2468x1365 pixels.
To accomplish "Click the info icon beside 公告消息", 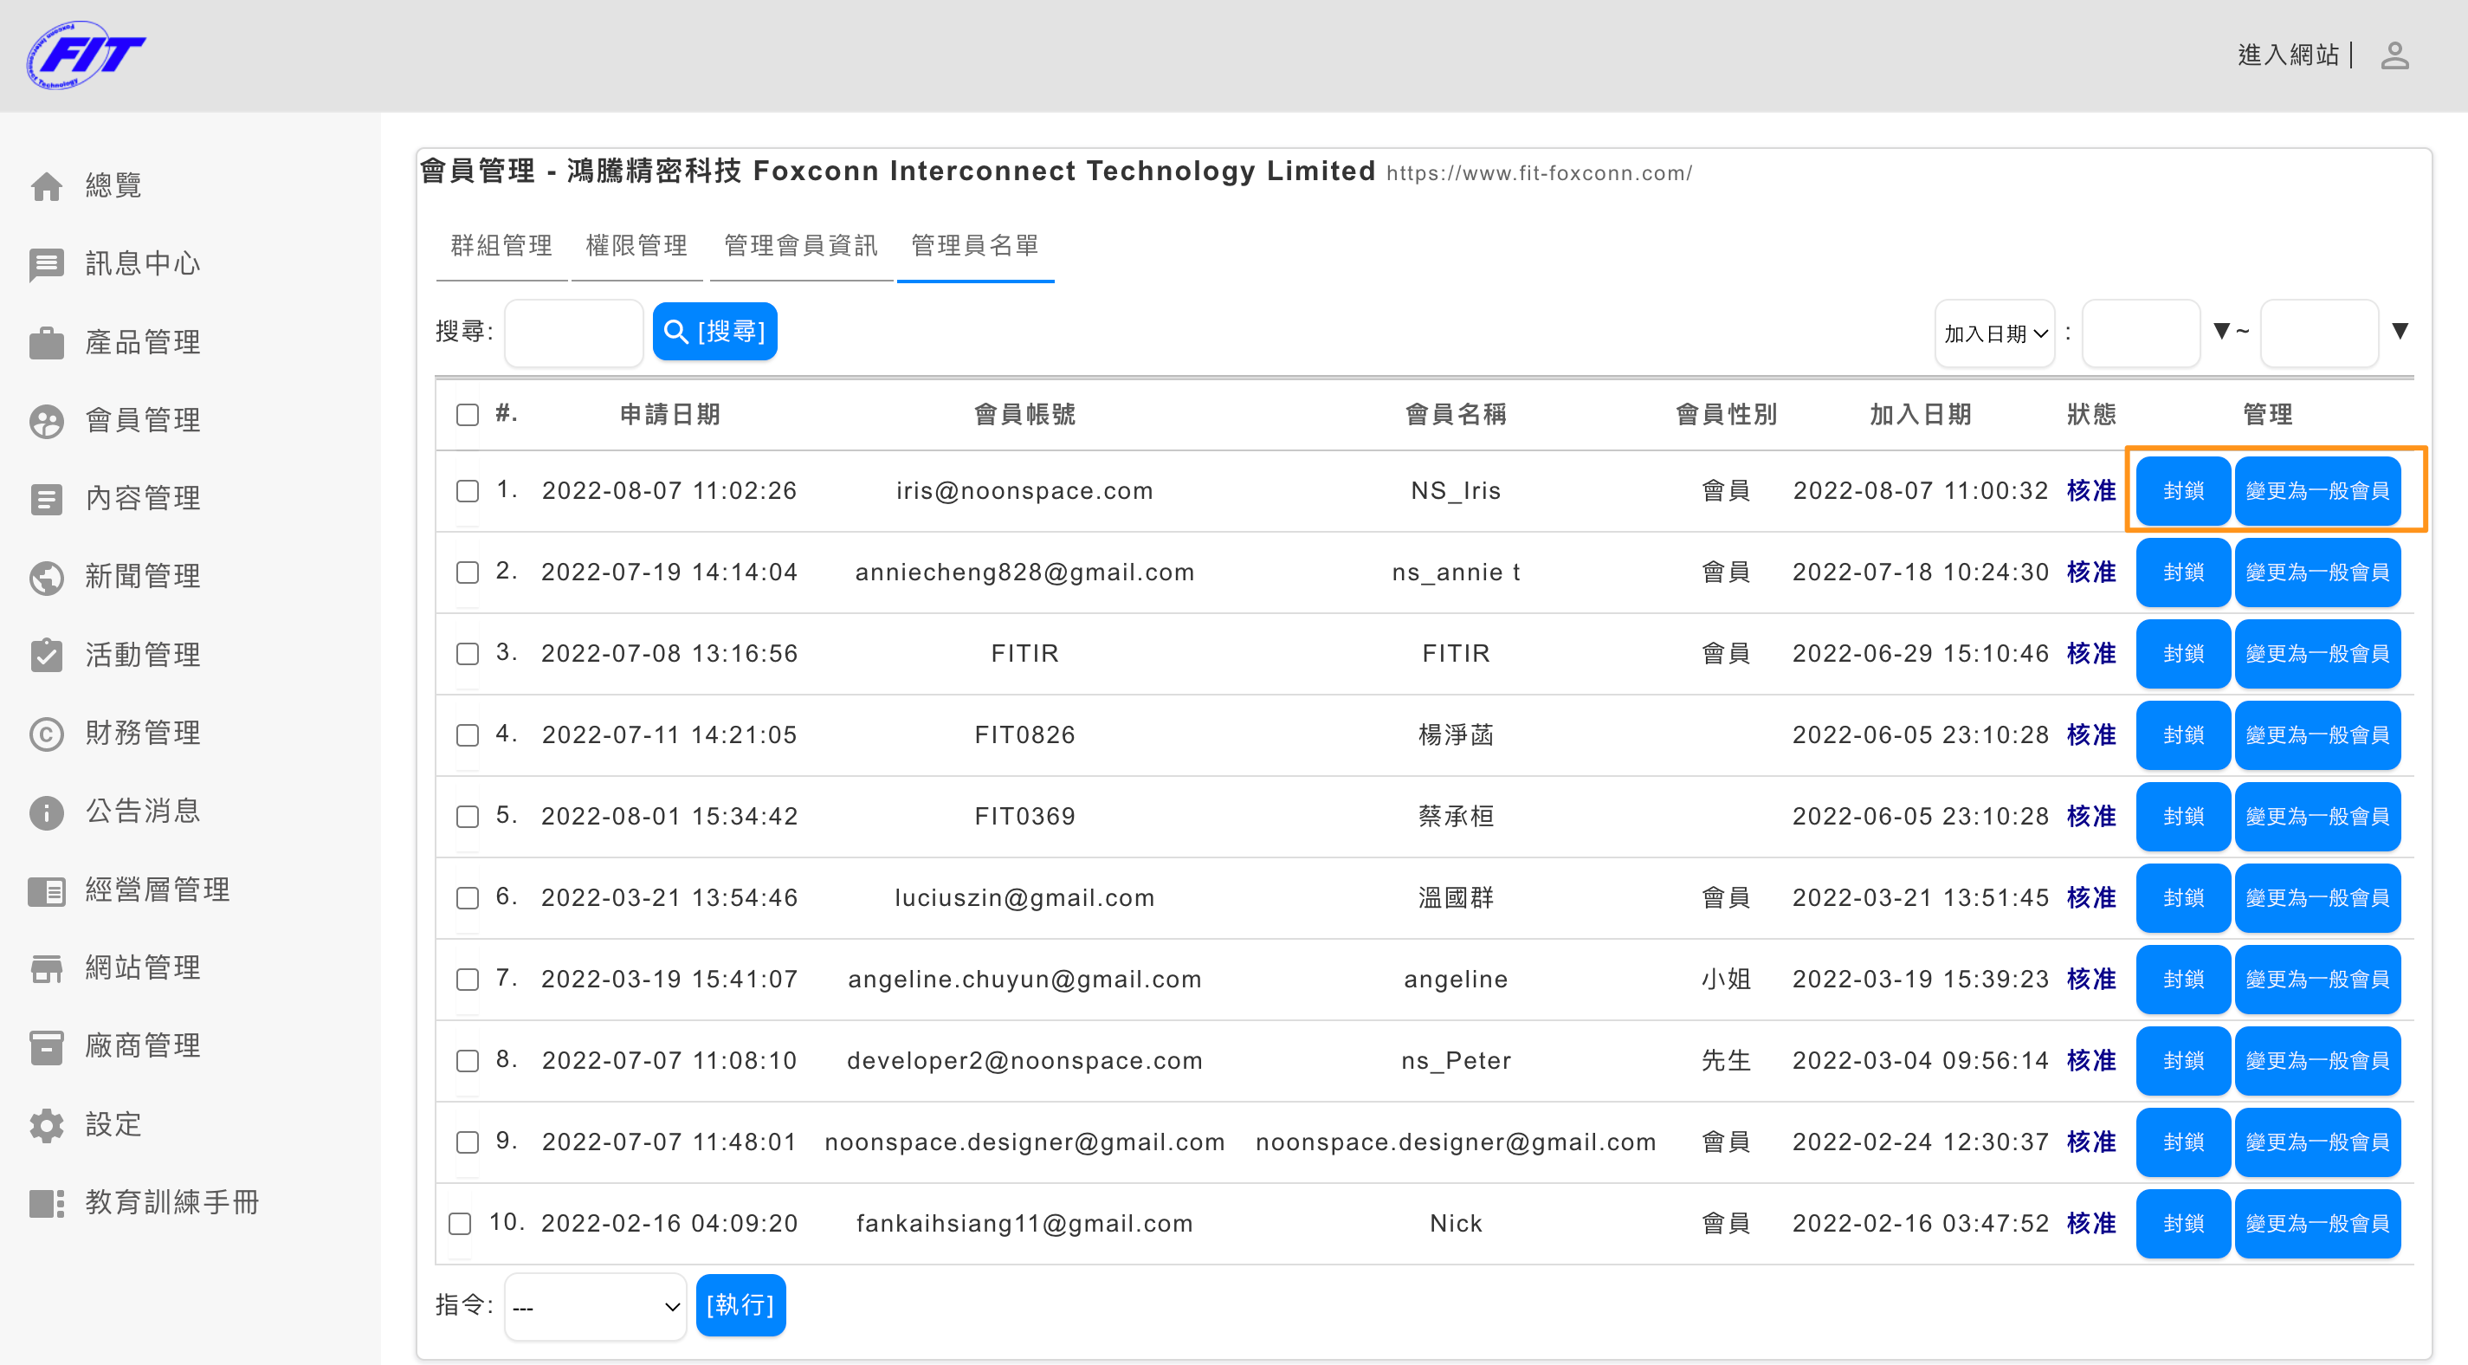I will tap(46, 812).
